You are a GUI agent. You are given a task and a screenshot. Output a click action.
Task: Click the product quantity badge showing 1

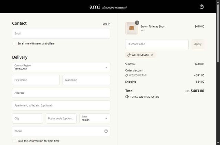click(x=137, y=23)
